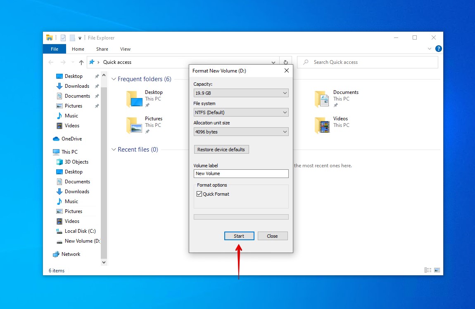475x309 pixels.
Task: Click the Volume label text field
Action: click(x=241, y=173)
